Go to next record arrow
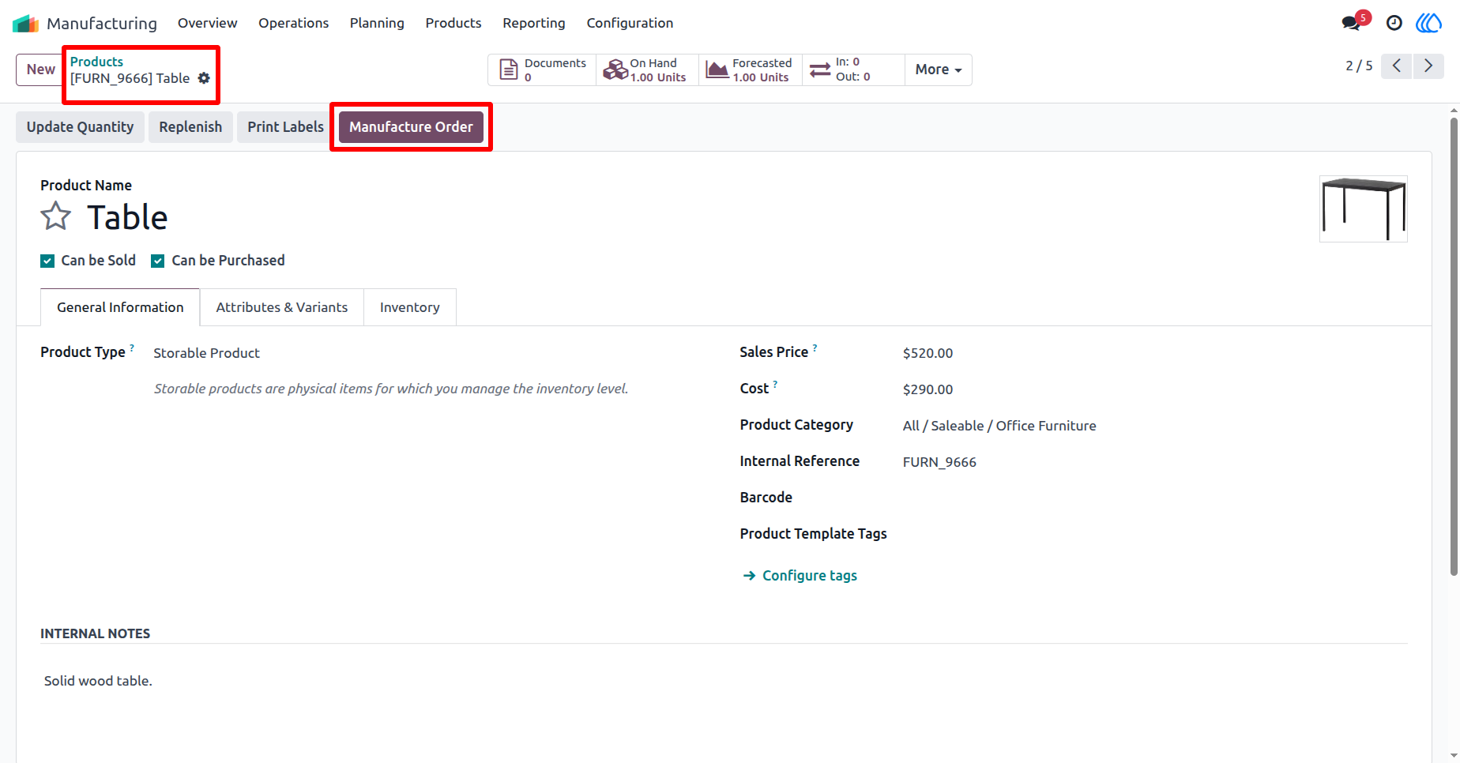The width and height of the screenshot is (1460, 763). (1428, 66)
